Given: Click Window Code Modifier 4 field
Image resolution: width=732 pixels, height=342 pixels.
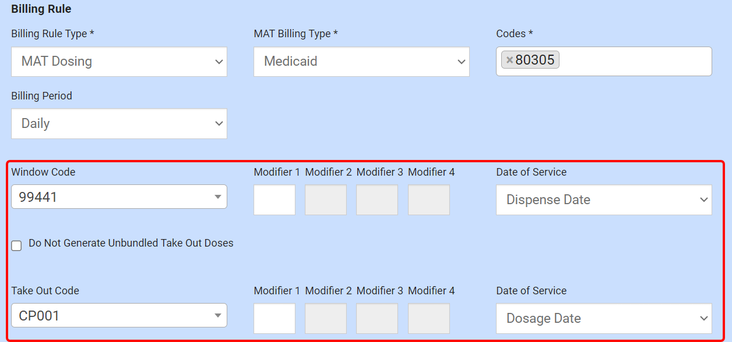Looking at the screenshot, I should coord(429,200).
